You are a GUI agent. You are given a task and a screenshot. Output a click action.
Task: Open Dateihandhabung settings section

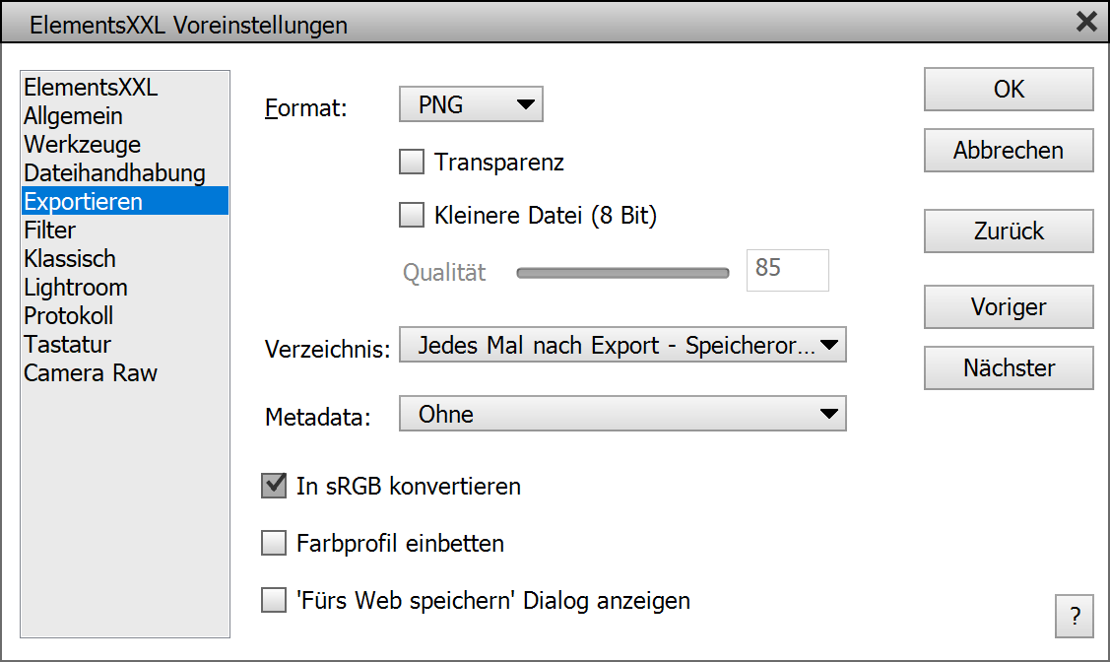point(114,173)
